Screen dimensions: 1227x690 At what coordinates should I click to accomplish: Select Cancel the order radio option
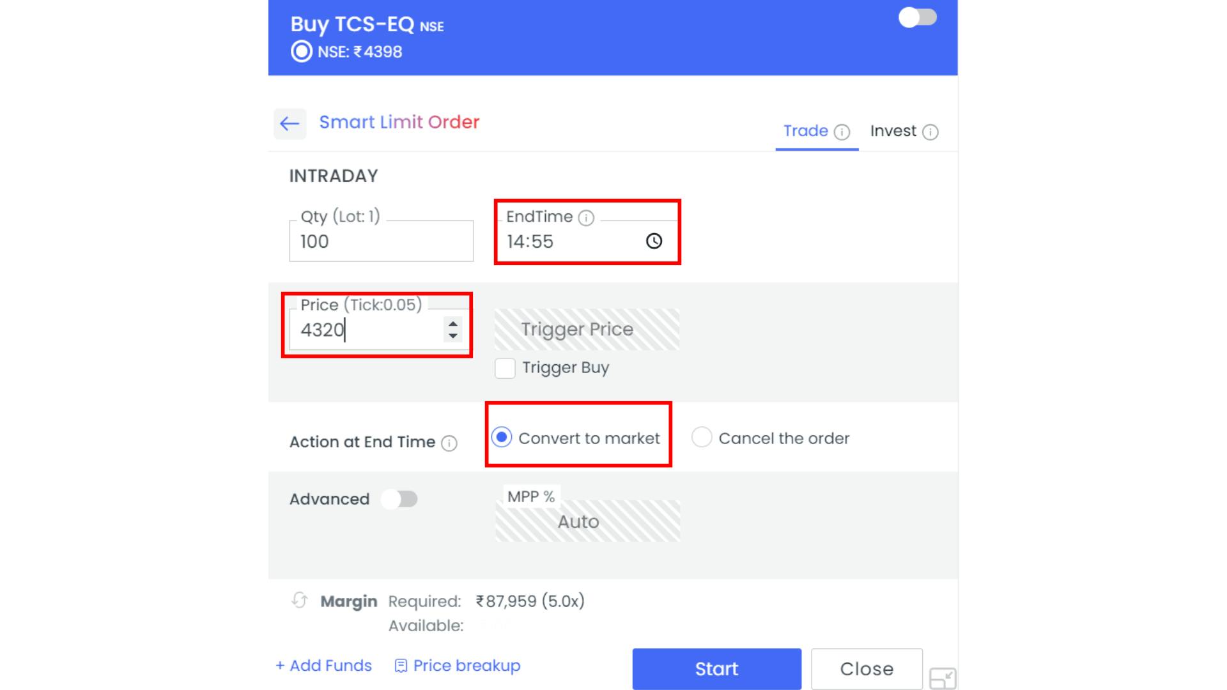click(x=702, y=438)
